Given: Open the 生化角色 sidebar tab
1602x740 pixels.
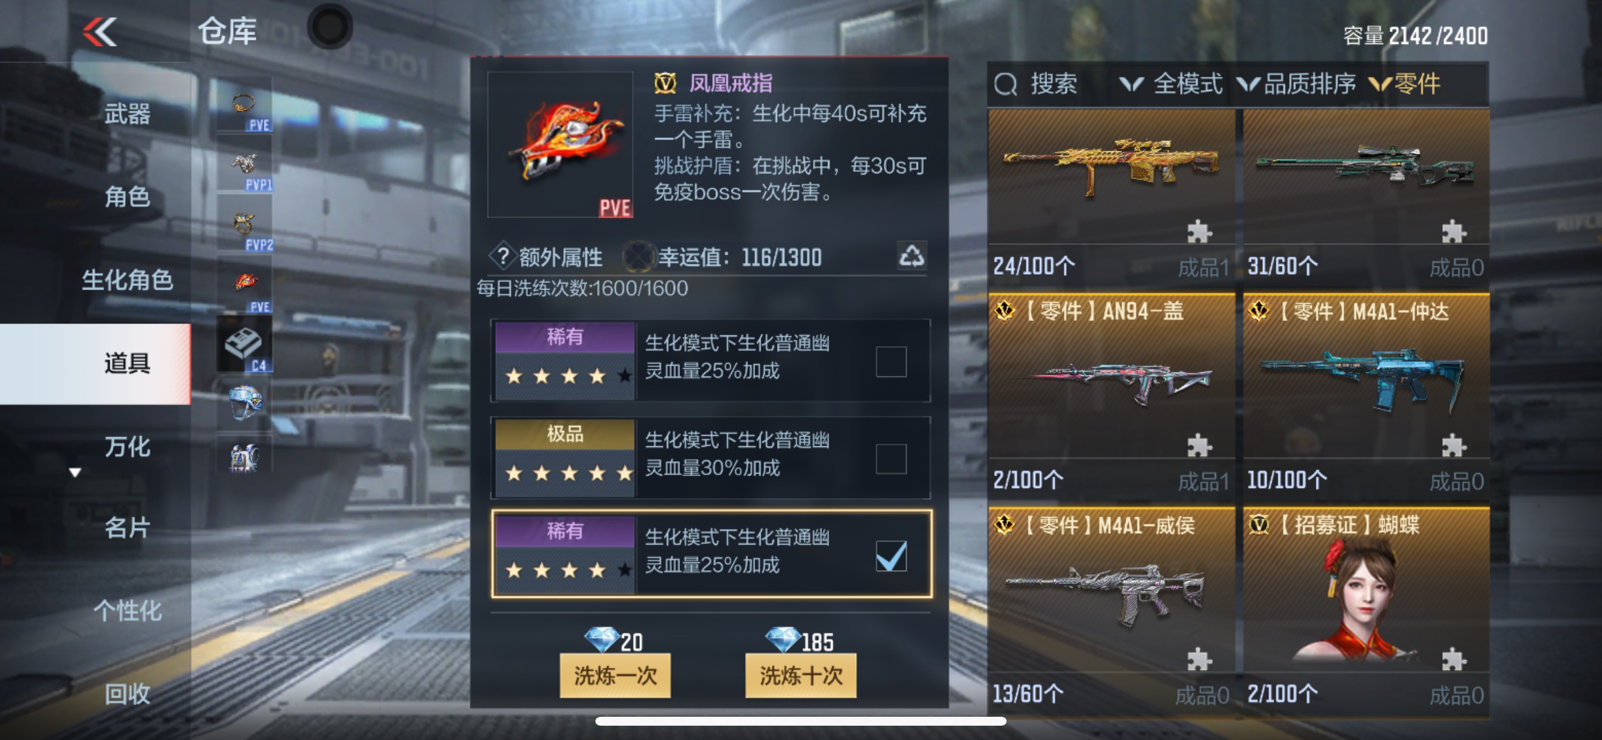Looking at the screenshot, I should (128, 280).
